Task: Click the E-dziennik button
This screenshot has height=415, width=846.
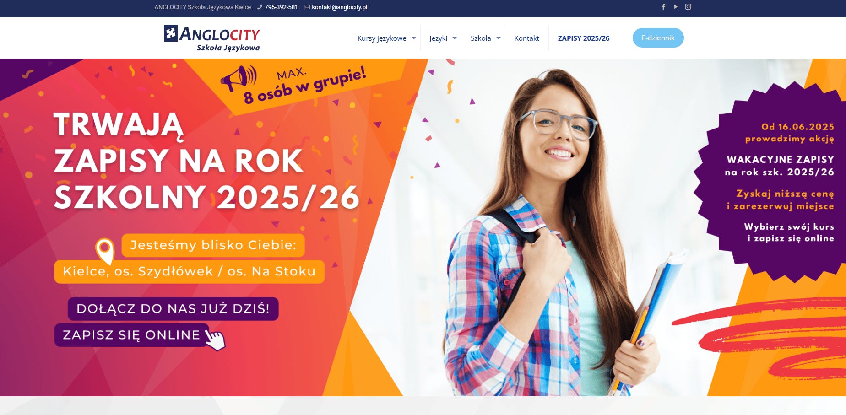Action: tap(658, 38)
